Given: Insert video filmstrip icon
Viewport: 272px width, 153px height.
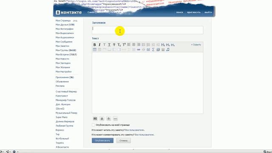Looking at the screenshot, I should coord(163,50).
